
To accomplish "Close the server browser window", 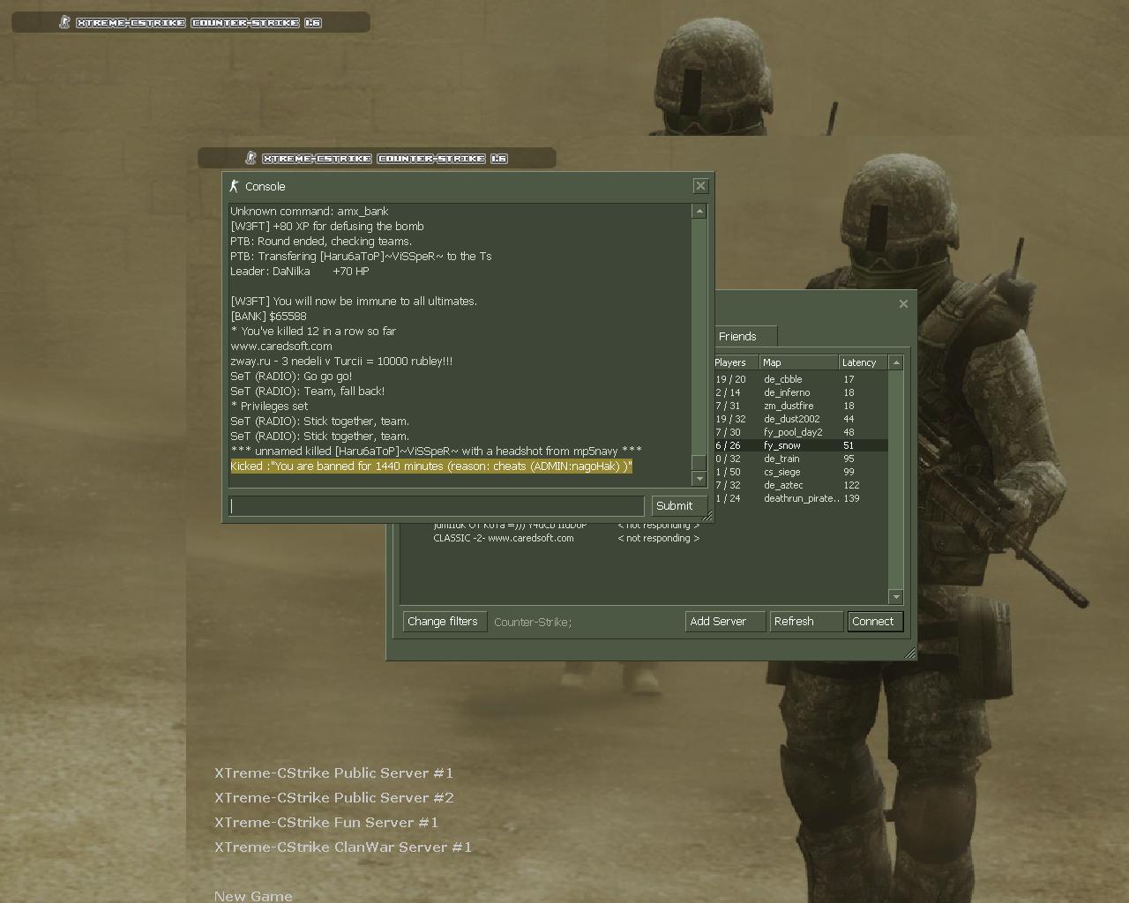I will 903,303.
